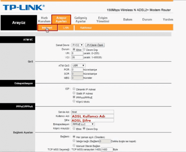The height and width of the screenshot is (152, 186).
Task: Click the TP-LINK logo
Action: (24, 7)
